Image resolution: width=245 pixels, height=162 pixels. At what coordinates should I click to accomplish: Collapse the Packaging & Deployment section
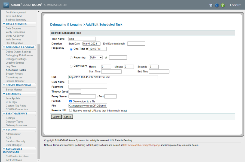coord(19,151)
